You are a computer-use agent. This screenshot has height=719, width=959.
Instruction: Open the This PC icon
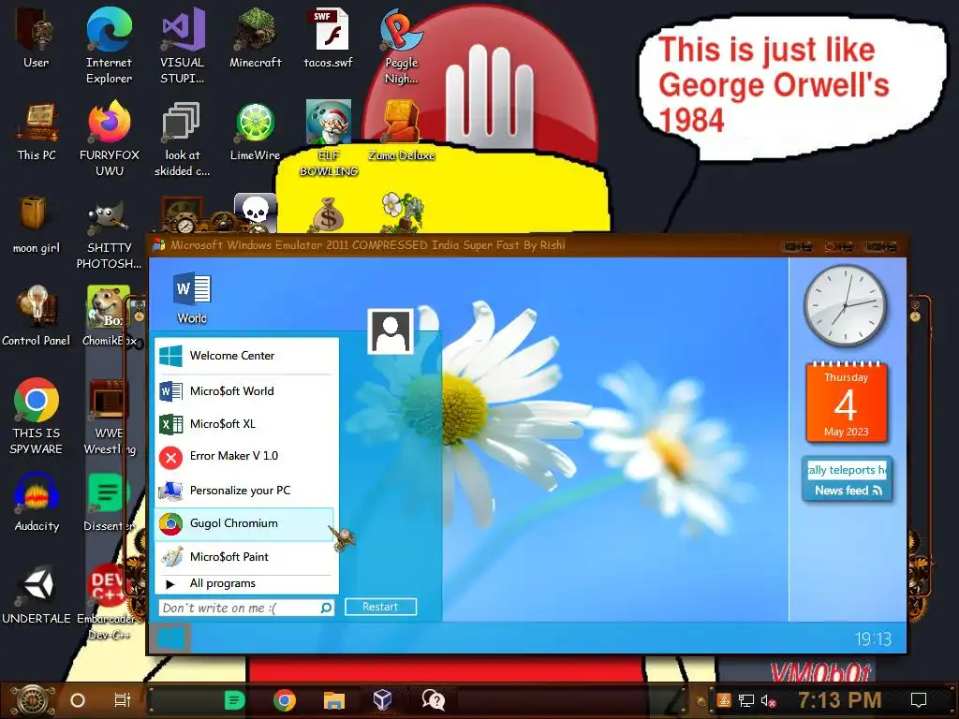point(37,129)
